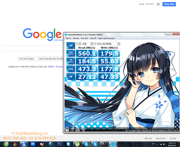The height and width of the screenshot is (147, 180).
Task: Open the Giúp đỡ menu
Action: pyautogui.click(x=93, y=38)
